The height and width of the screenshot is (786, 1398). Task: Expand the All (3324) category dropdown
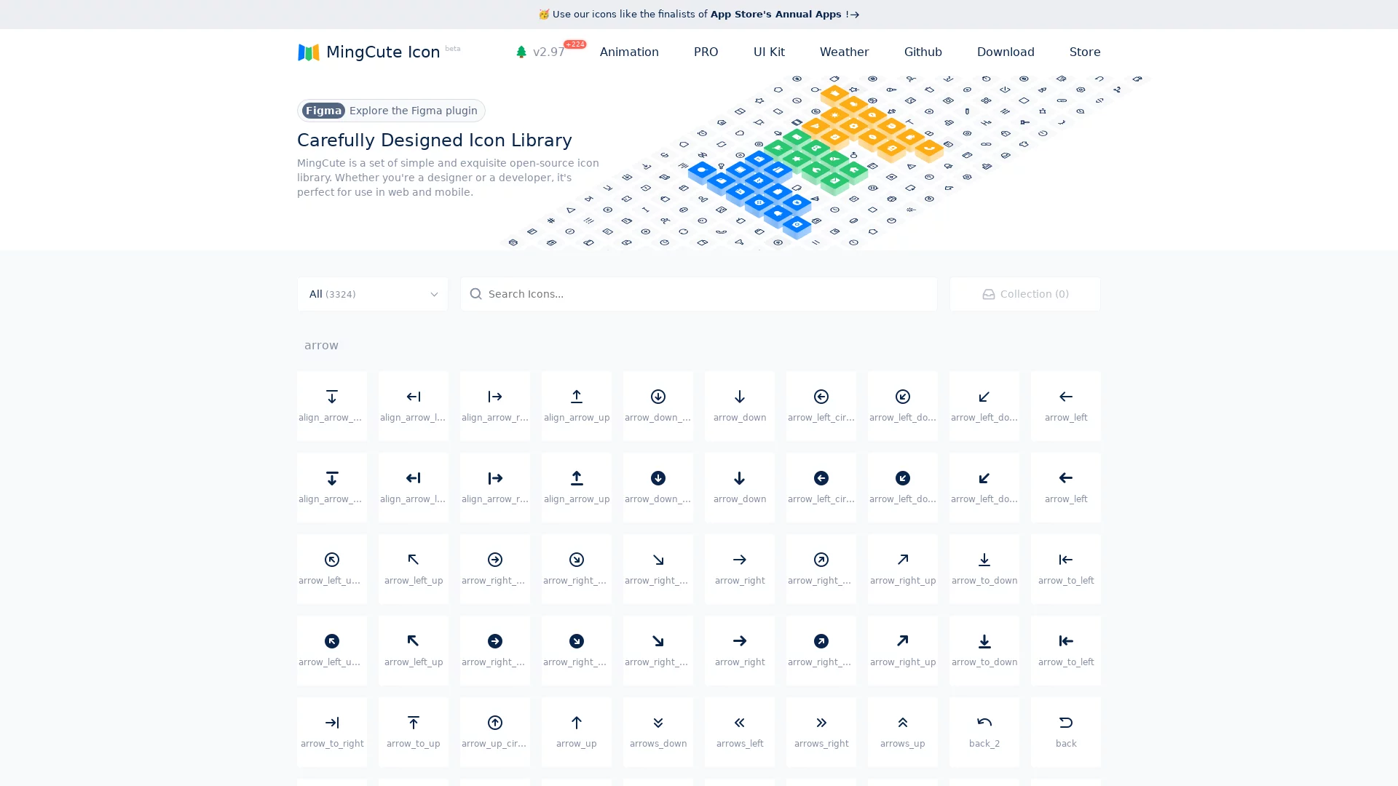372,294
